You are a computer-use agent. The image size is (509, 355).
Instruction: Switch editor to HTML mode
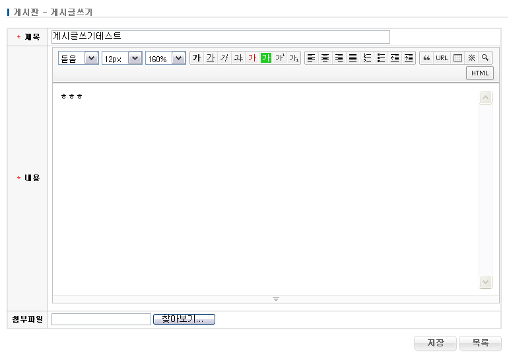[x=480, y=73]
